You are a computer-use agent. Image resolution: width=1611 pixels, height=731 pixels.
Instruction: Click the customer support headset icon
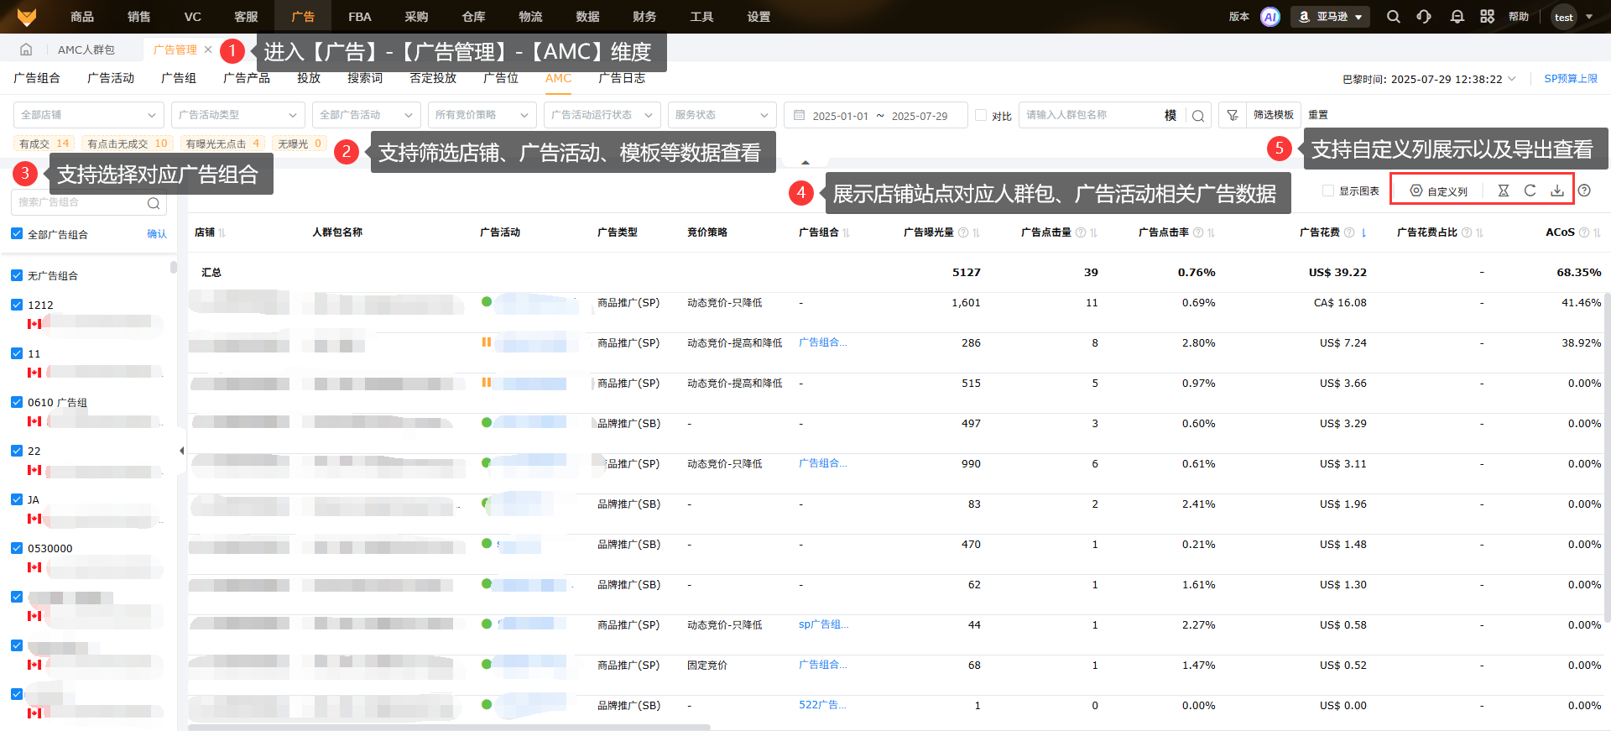coord(1424,17)
